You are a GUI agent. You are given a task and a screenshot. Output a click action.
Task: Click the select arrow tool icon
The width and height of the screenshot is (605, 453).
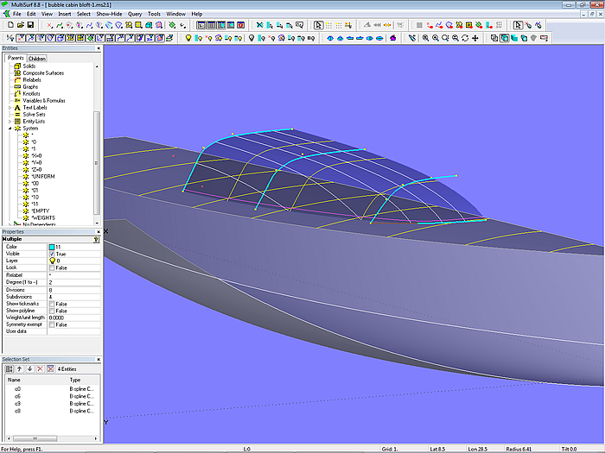[x=318, y=25]
